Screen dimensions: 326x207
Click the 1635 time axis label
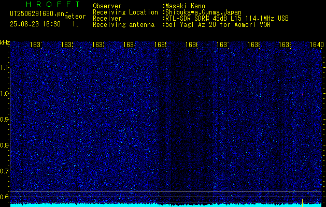(161, 45)
